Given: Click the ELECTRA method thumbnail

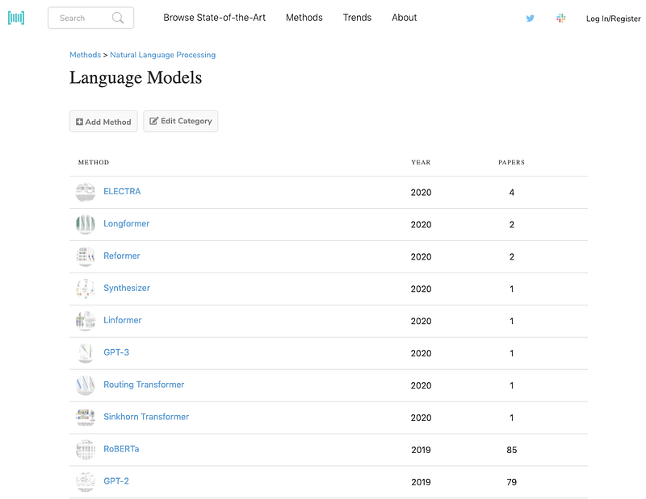Looking at the screenshot, I should coord(86,192).
